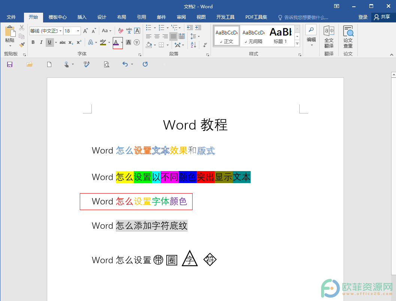Click the Asian layout icon
The image size is (396, 301).
(178, 45)
